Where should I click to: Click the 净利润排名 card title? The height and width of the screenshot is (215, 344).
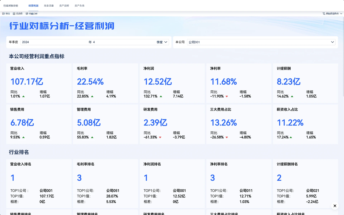click(152, 164)
